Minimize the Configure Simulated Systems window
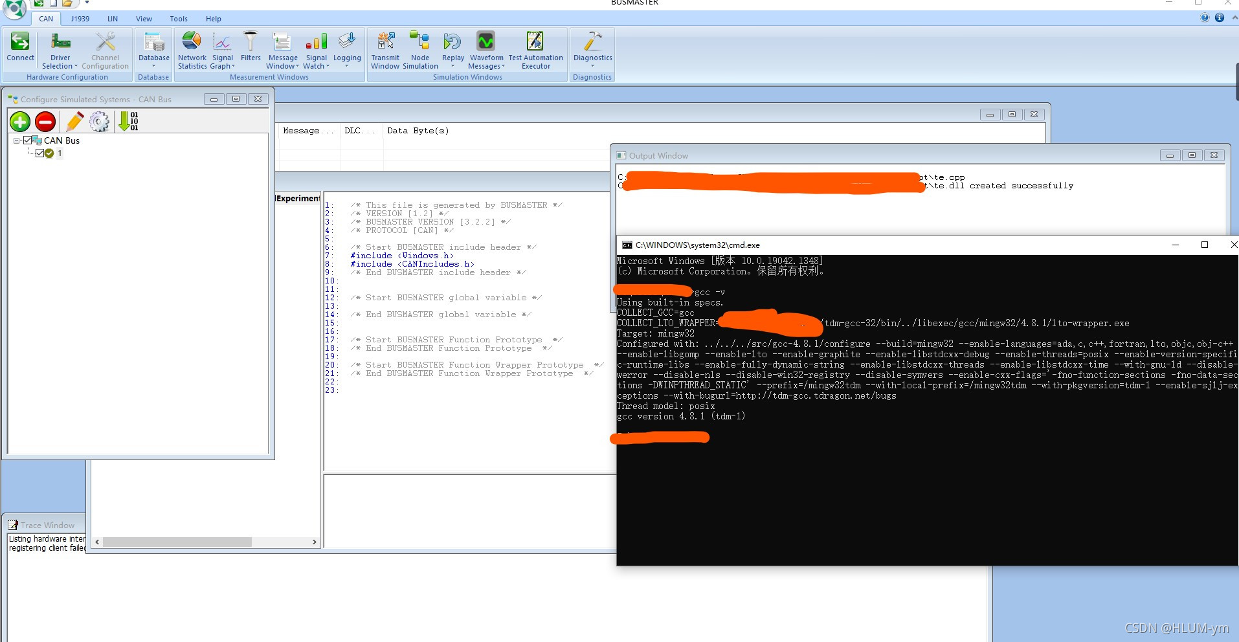The image size is (1239, 642). pyautogui.click(x=214, y=99)
